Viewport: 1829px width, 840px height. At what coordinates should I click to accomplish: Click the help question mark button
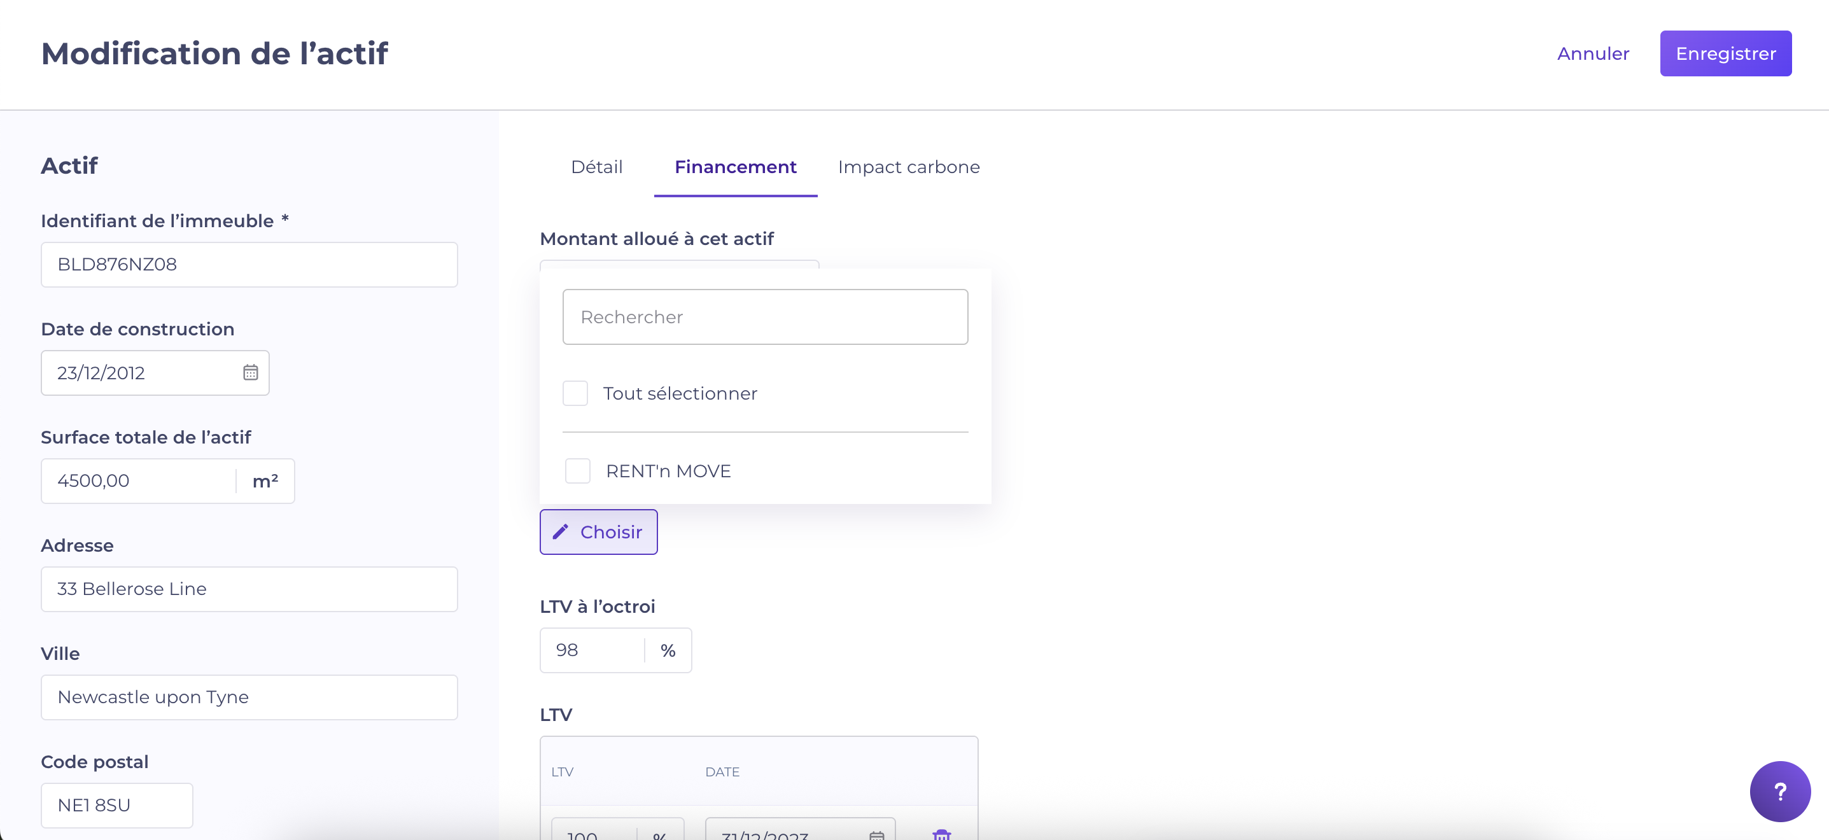pyautogui.click(x=1779, y=791)
